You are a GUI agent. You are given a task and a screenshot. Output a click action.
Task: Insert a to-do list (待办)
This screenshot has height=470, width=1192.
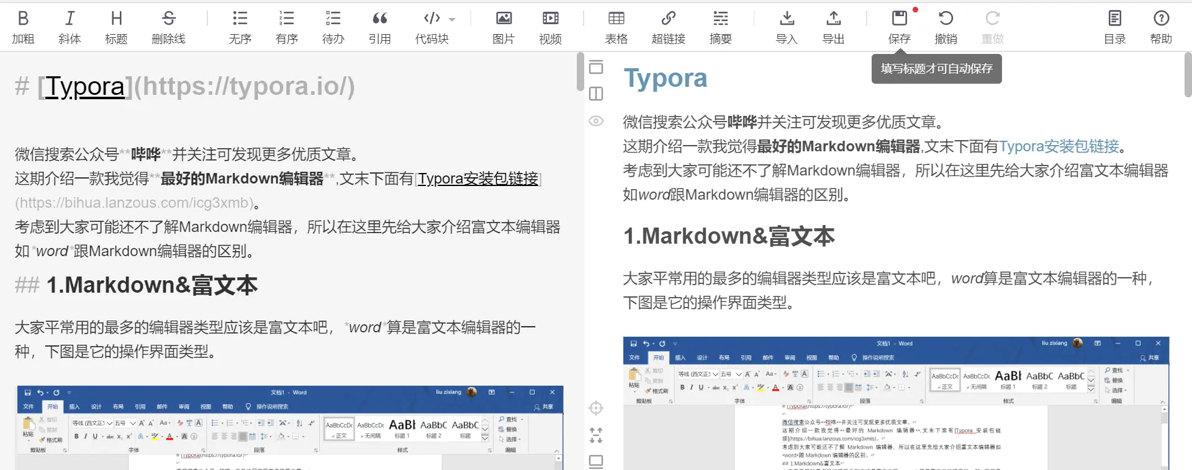tap(333, 27)
